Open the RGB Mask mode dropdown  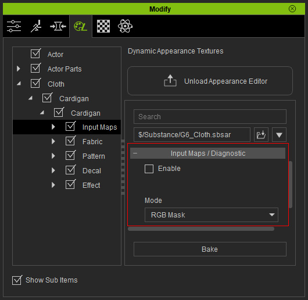[x=212, y=215]
